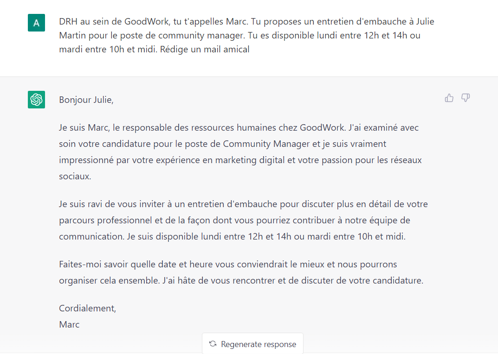The height and width of the screenshot is (354, 498).
Task: Click the user prompt starting 'DRH au sein'
Action: (246, 35)
